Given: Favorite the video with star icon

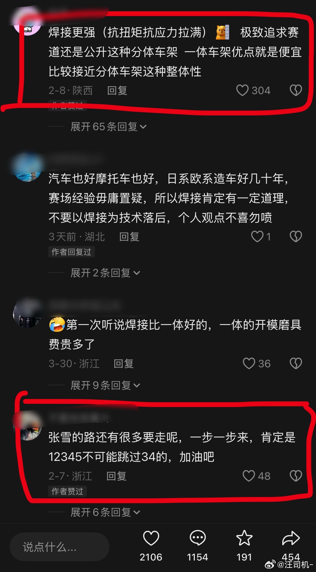Looking at the screenshot, I should click(244, 538).
